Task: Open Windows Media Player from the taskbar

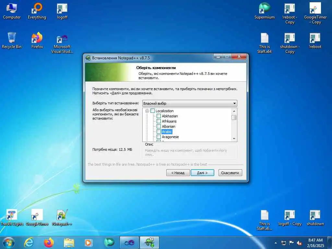Action: (88, 243)
